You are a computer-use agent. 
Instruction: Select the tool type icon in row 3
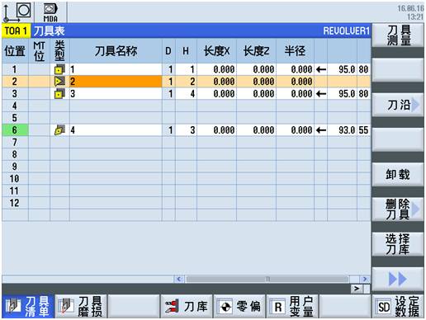point(59,94)
